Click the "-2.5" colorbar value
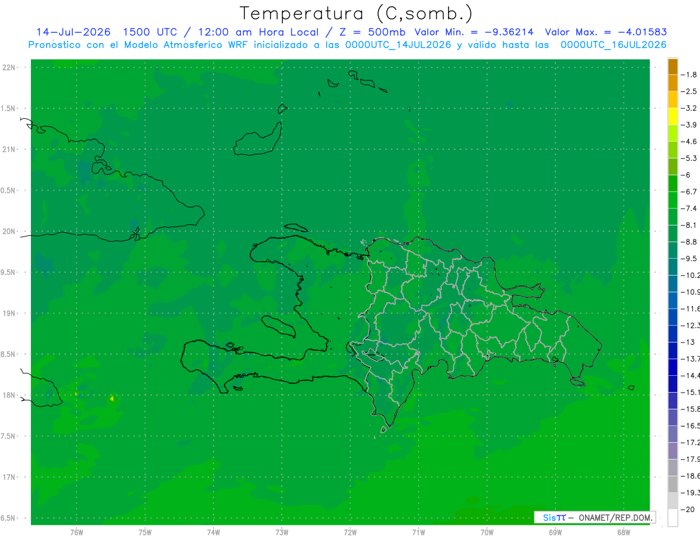The image size is (700, 540). coord(689,91)
